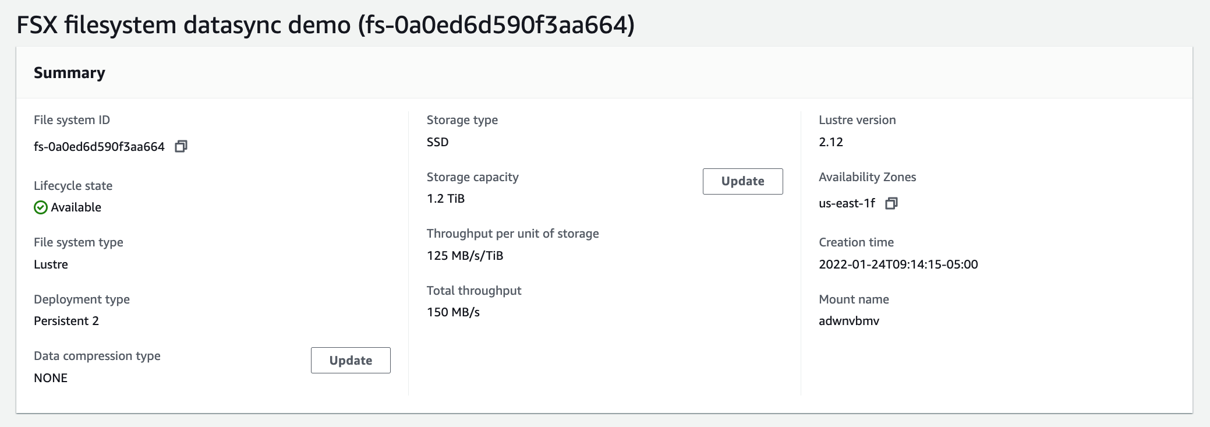Select the adwnvbmv mount name value
Screen dimensions: 1210x427
849,321
